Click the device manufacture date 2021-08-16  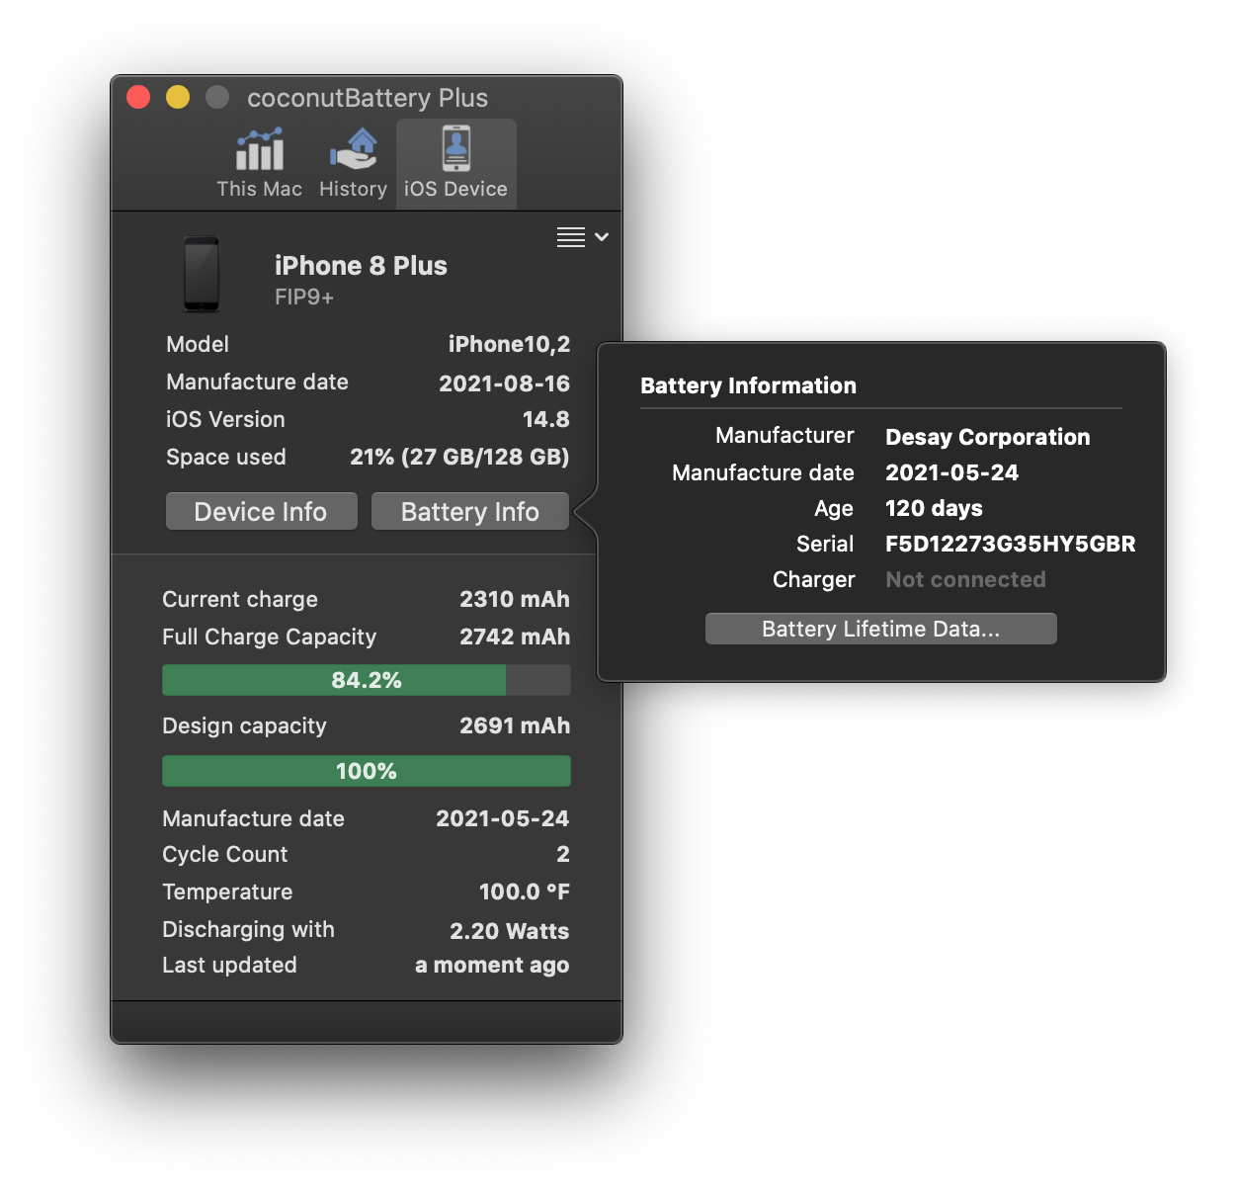(x=504, y=383)
